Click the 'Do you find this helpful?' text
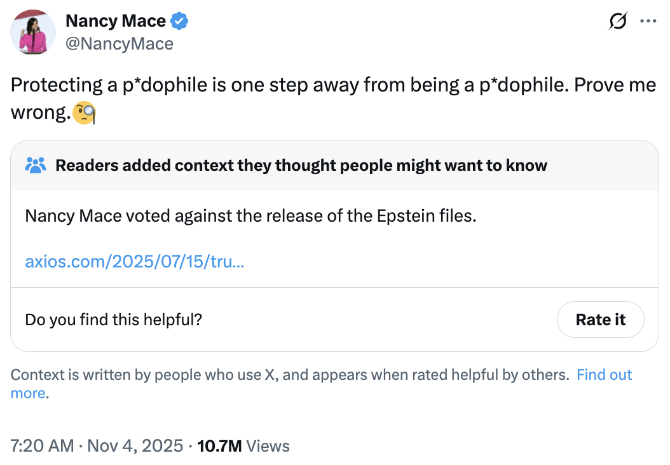 [113, 320]
